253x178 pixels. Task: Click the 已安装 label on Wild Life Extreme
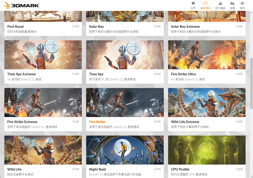click(239, 122)
